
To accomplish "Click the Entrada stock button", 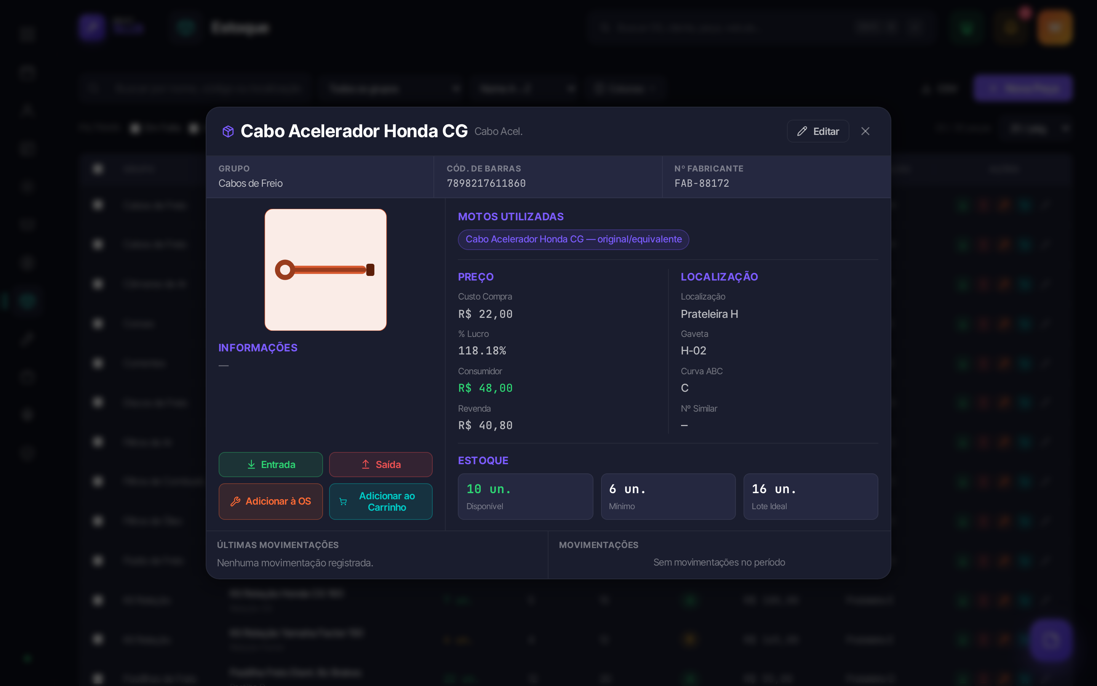I will [270, 464].
